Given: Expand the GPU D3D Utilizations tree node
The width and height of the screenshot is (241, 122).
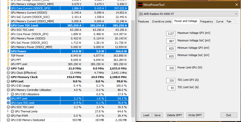Looking at the screenshot, I should pos(8,94).
